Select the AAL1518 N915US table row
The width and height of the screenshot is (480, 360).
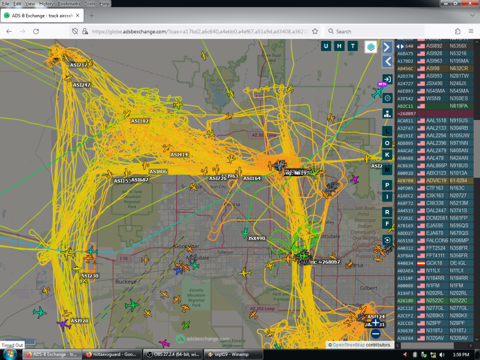(435, 120)
